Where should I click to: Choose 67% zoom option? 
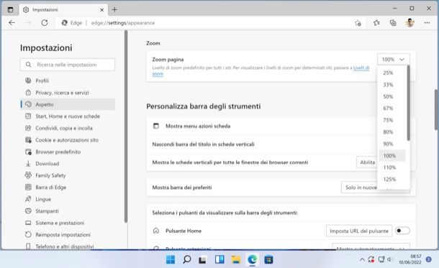pyautogui.click(x=392, y=108)
